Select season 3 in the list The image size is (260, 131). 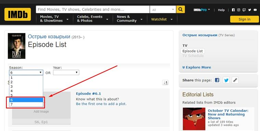pos(26,86)
